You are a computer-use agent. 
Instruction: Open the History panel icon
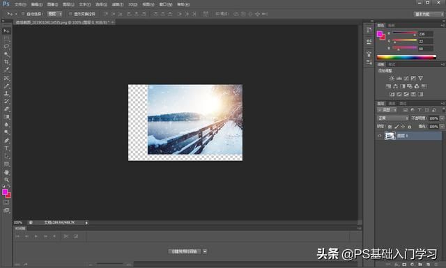tap(369, 30)
